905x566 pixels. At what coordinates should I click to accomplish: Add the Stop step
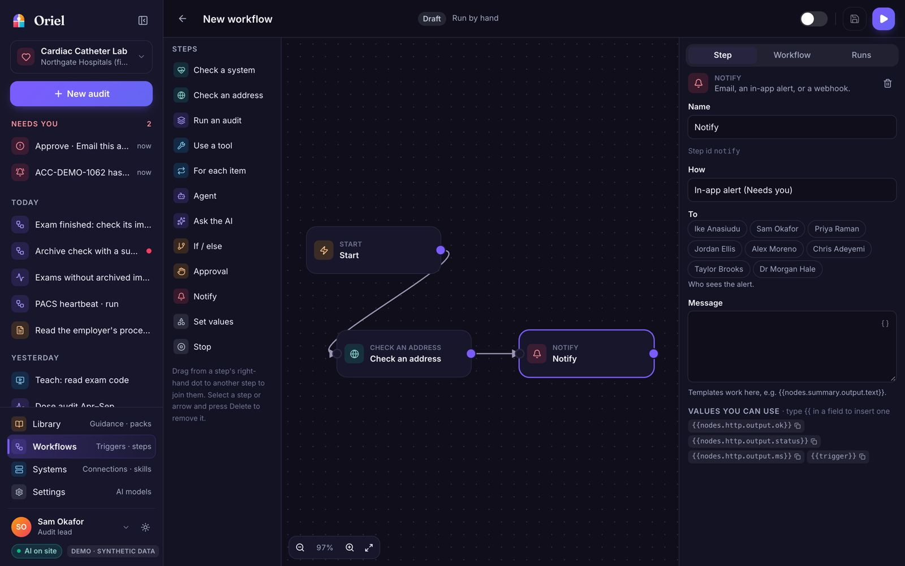click(221, 347)
